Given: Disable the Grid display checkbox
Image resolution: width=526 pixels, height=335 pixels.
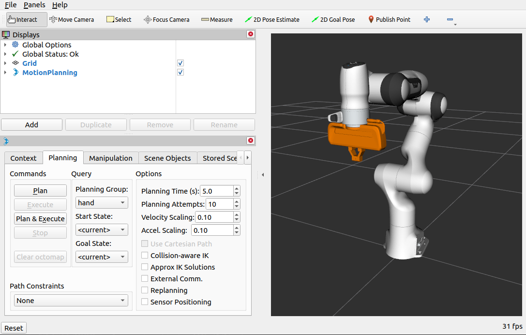Looking at the screenshot, I should click(180, 63).
